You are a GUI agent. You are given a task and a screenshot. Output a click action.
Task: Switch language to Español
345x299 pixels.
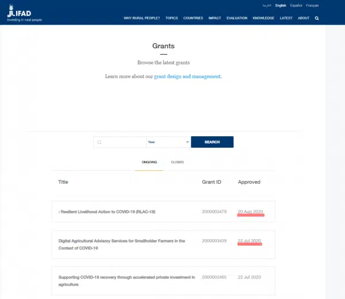tap(296, 5)
